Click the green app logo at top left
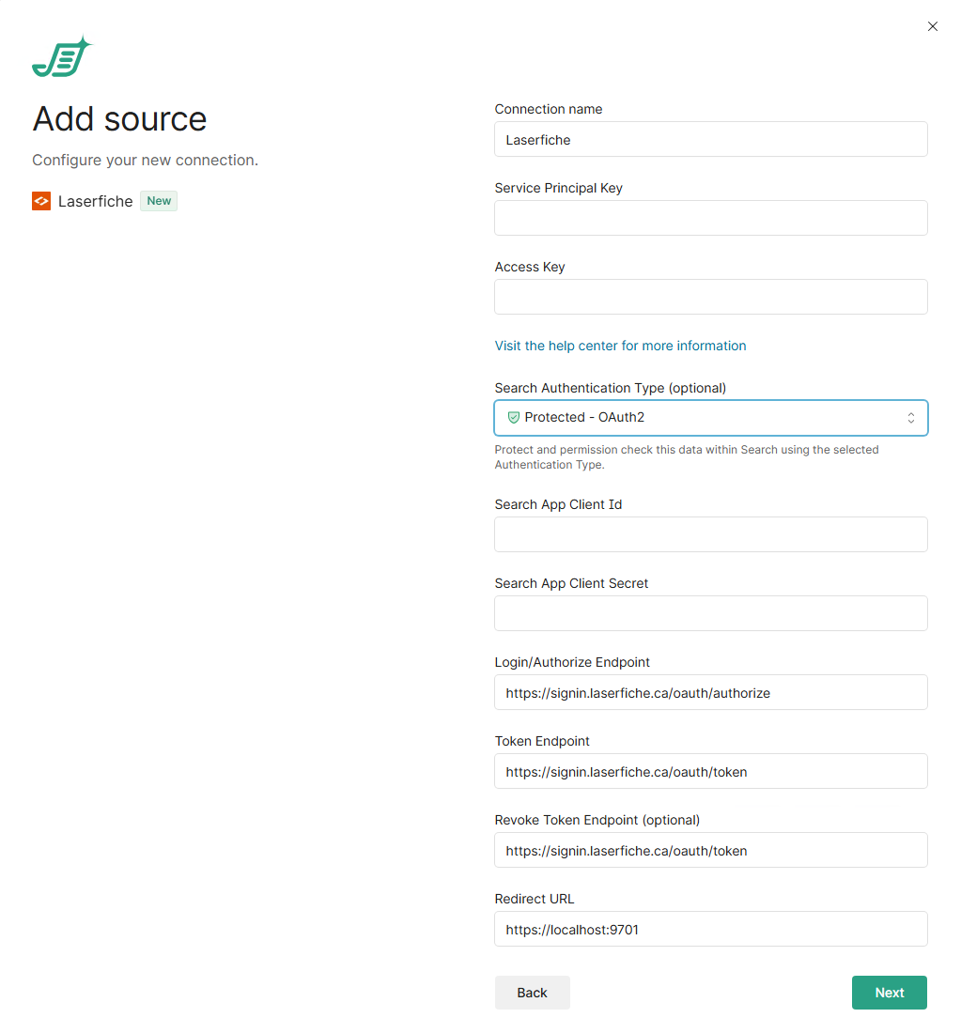 62,57
